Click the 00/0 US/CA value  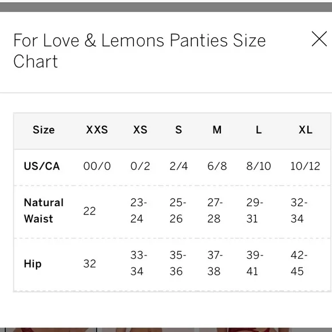coord(97,166)
